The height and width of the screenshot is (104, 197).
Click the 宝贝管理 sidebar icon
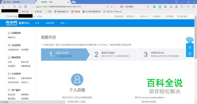(9, 74)
